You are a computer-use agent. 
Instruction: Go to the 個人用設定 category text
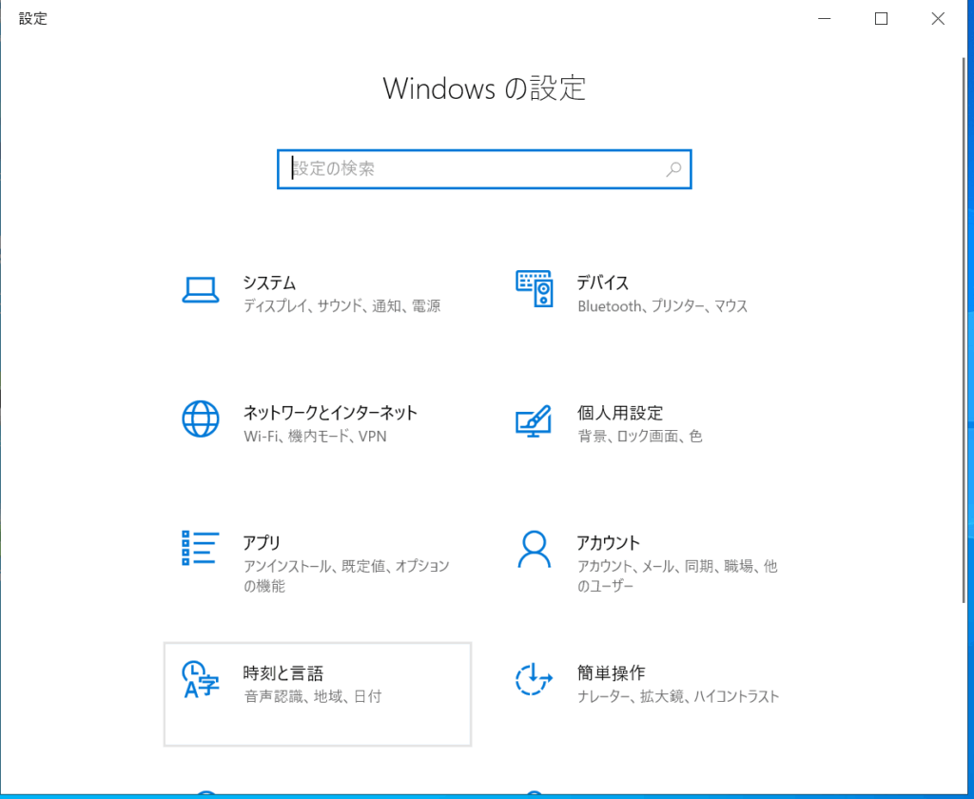point(619,413)
